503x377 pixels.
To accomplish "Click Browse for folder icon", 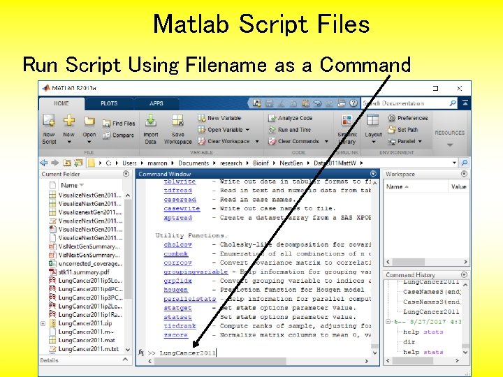I will click(78, 163).
